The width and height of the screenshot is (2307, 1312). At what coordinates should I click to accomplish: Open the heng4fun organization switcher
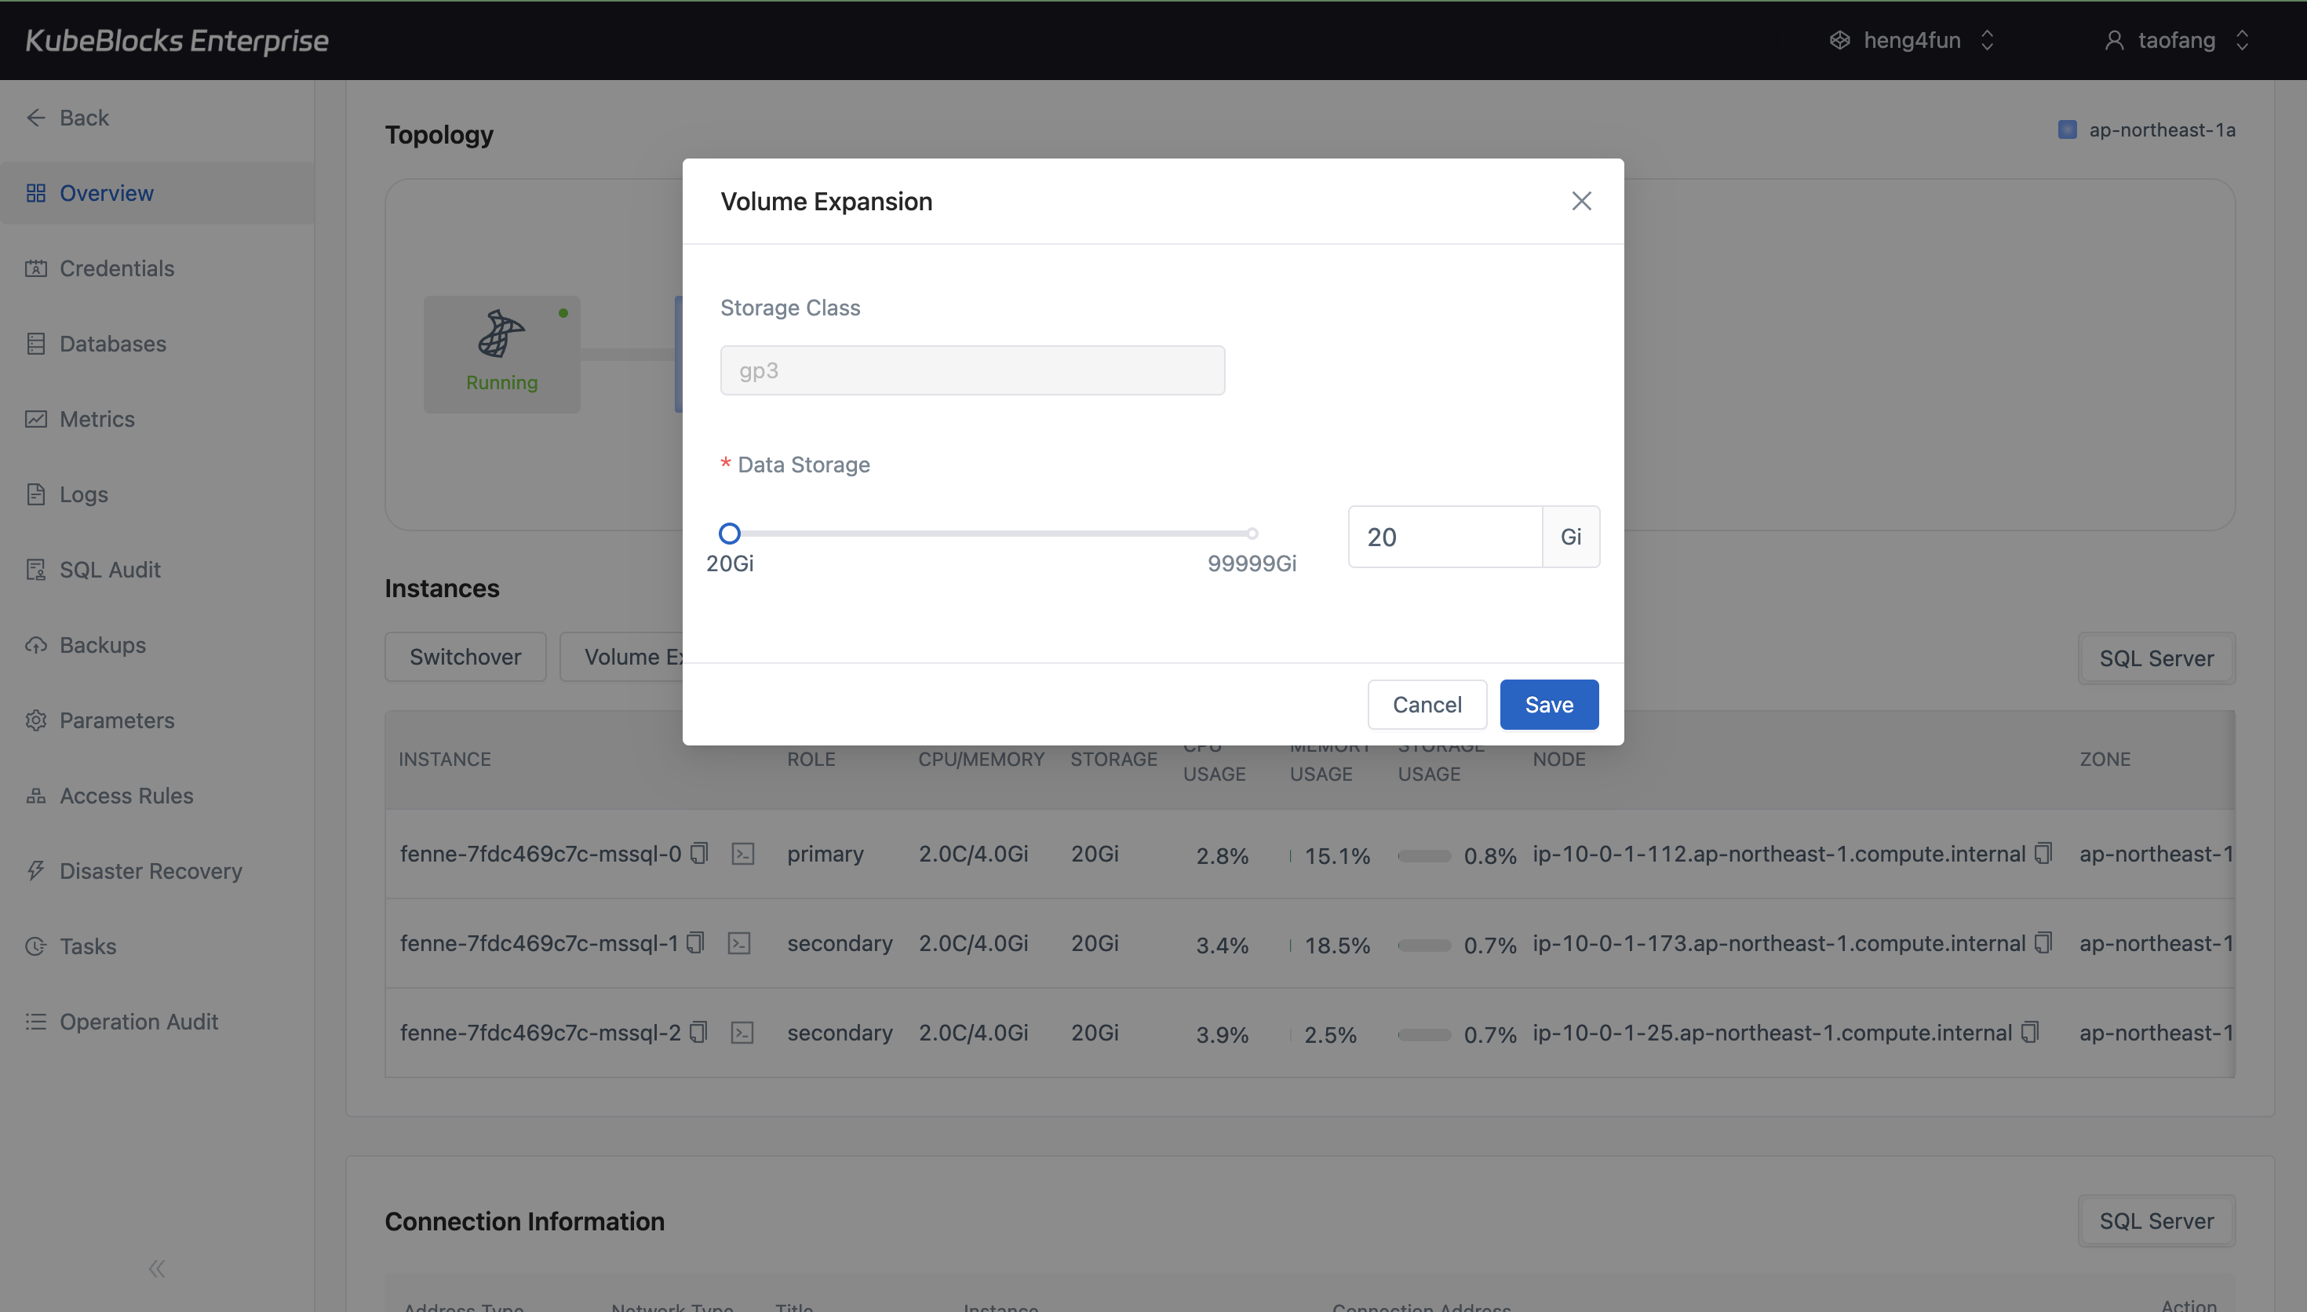1912,41
